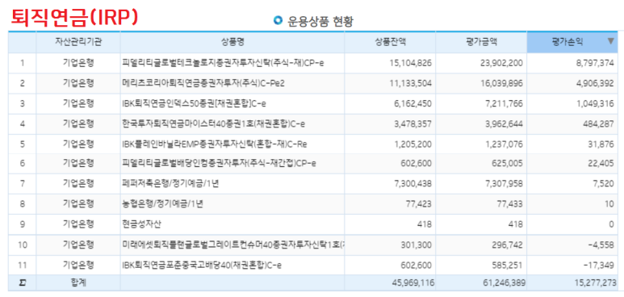Click row number 10 cell
The image size is (624, 297).
point(22,245)
